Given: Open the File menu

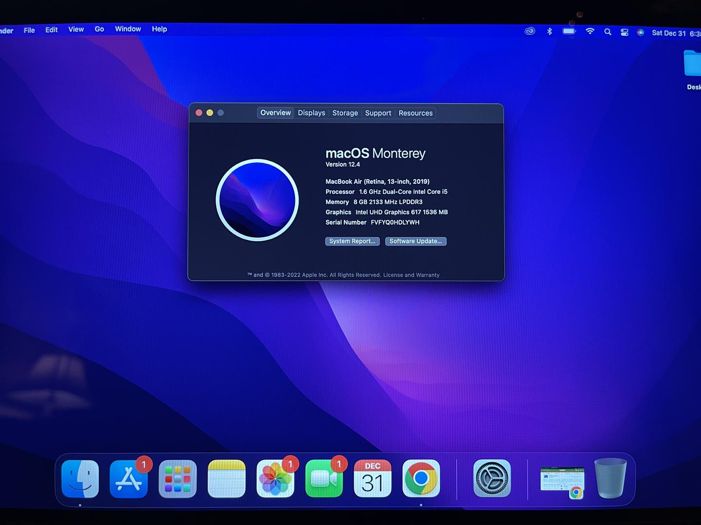Looking at the screenshot, I should point(29,30).
